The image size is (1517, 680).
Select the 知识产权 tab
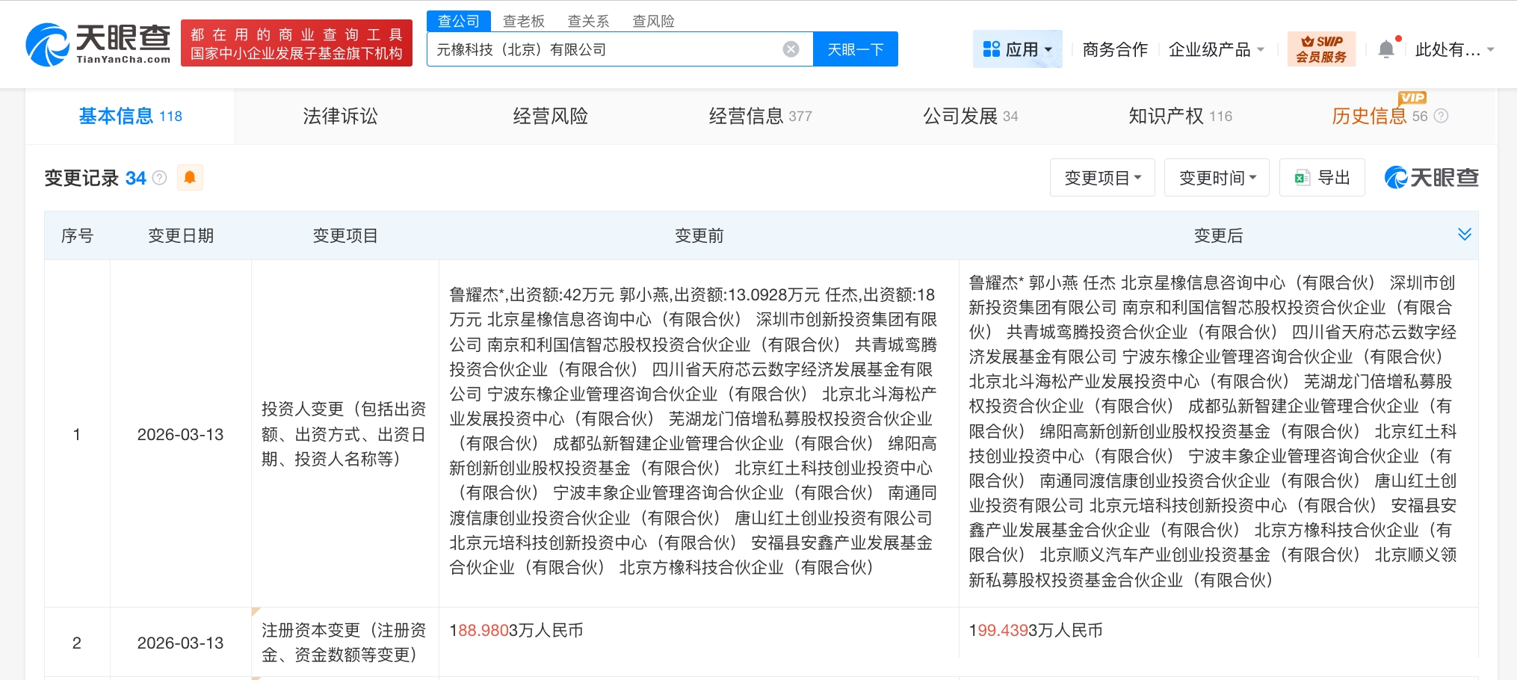[x=1179, y=116]
